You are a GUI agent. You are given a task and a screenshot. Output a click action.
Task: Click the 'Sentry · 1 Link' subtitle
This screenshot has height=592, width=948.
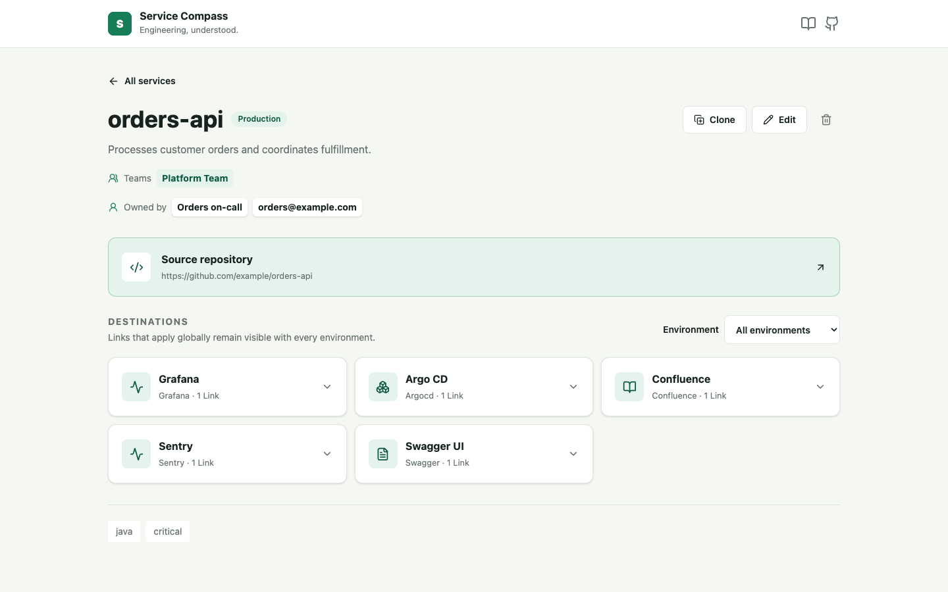[x=186, y=463]
